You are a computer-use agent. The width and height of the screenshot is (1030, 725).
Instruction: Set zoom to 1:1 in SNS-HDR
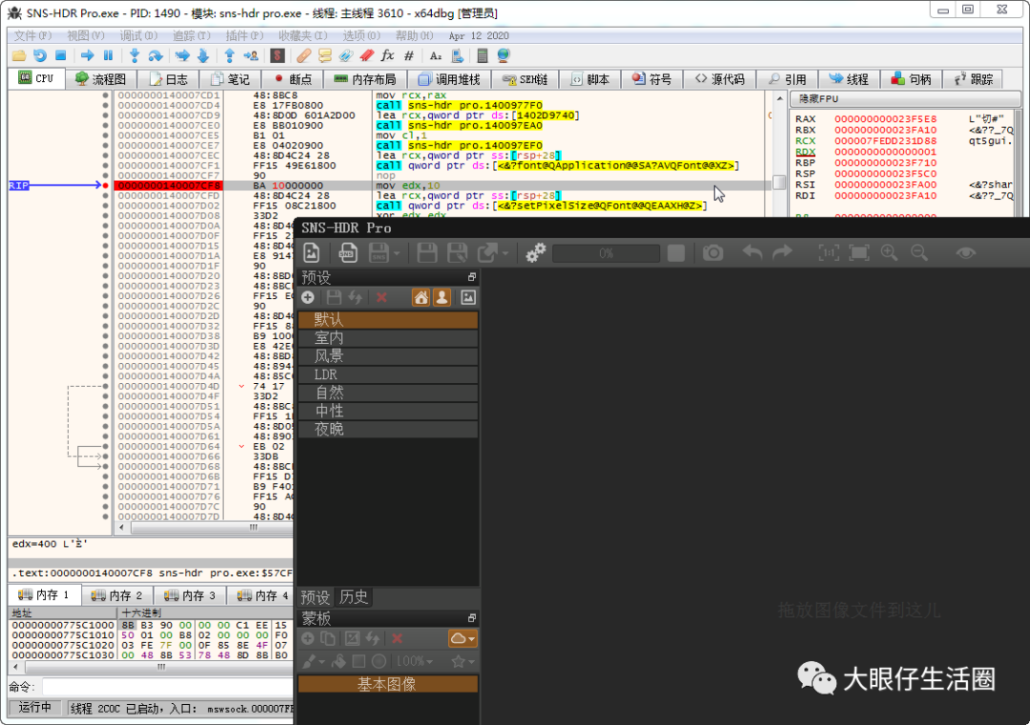tap(829, 252)
